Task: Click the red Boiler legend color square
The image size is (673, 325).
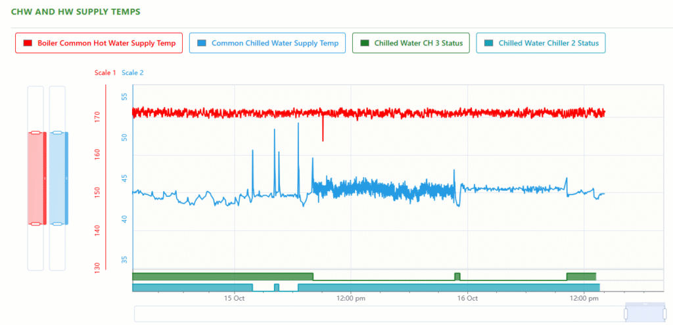Action: tap(28, 43)
